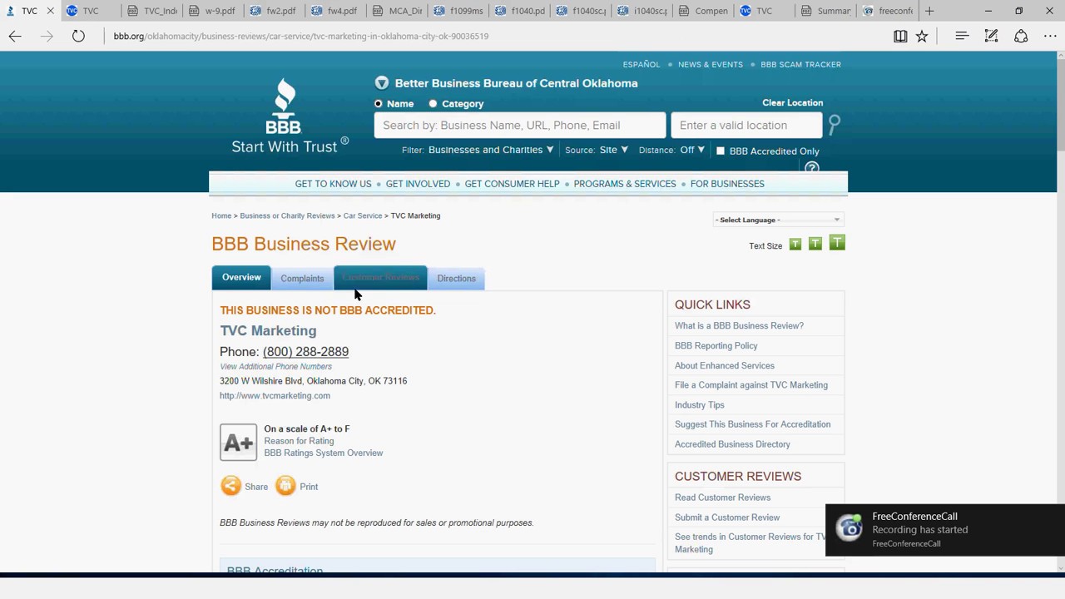Image resolution: width=1065 pixels, height=599 pixels.
Task: Click the Enter a valid location field
Action: (x=746, y=126)
